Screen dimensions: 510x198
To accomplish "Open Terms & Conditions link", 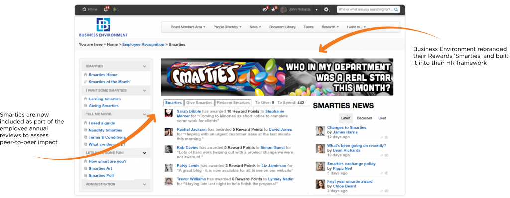I will point(107,137).
